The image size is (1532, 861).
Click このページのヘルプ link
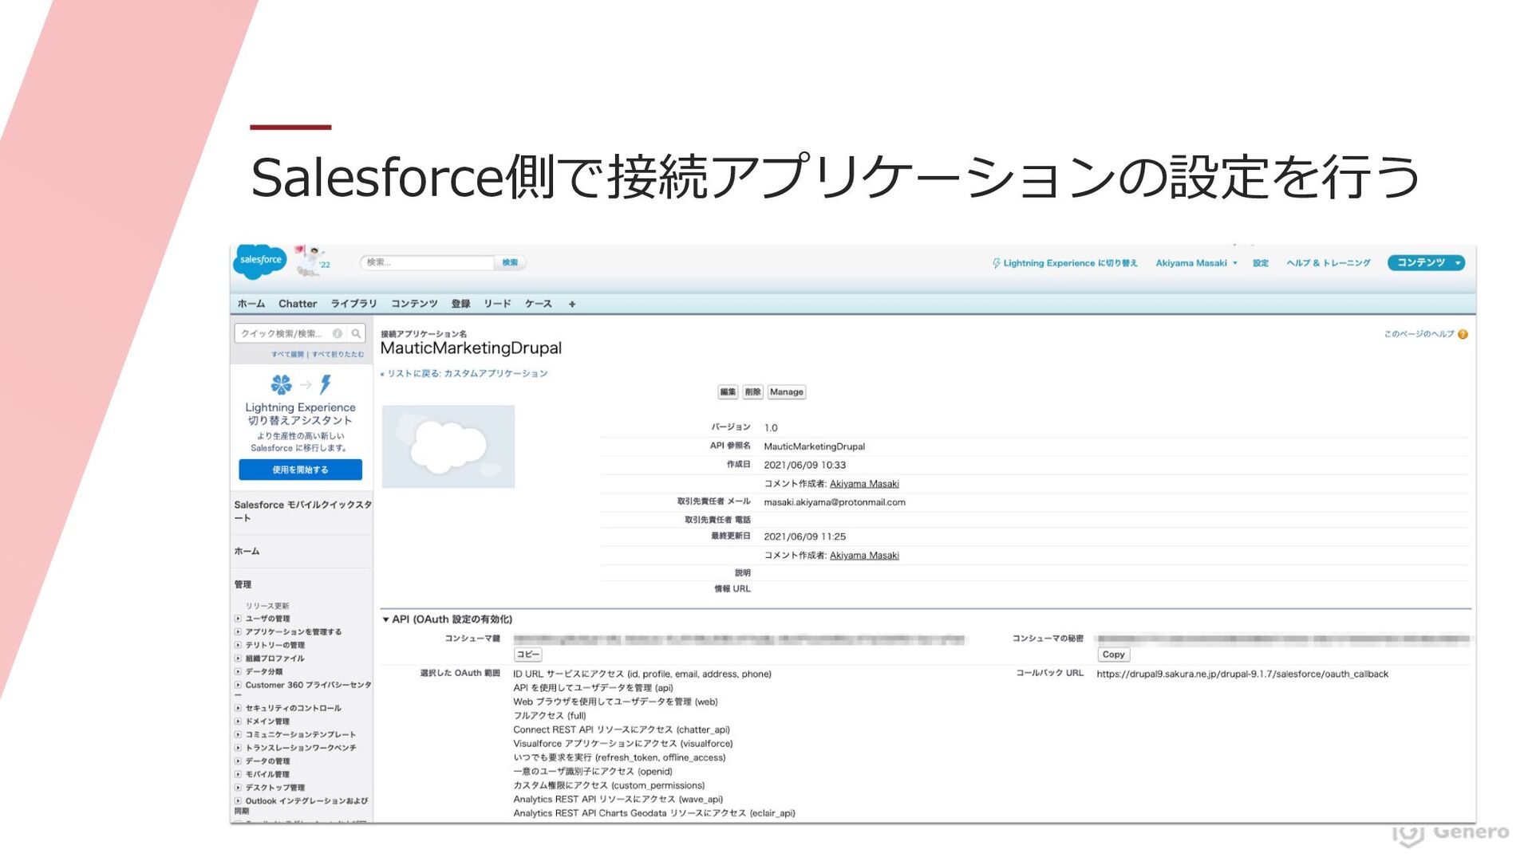click(1419, 334)
